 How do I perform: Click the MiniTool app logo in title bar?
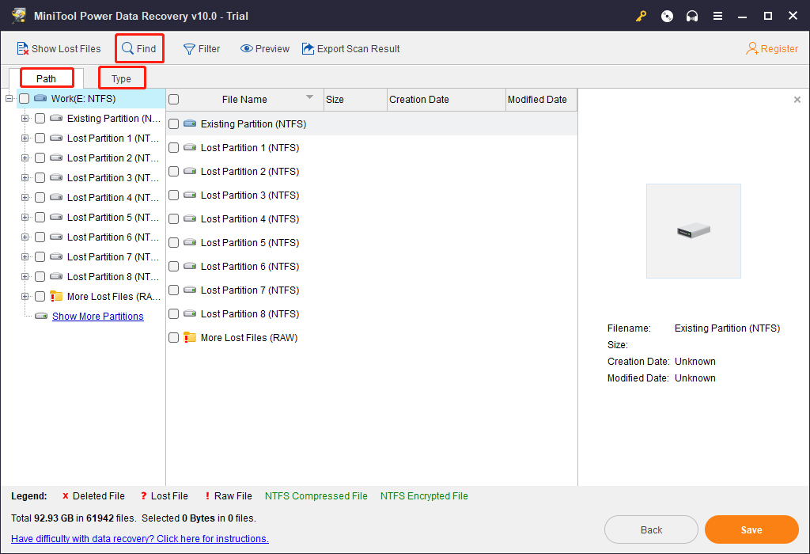[19, 16]
